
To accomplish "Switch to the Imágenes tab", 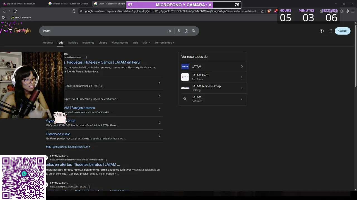I will (x=88, y=42).
